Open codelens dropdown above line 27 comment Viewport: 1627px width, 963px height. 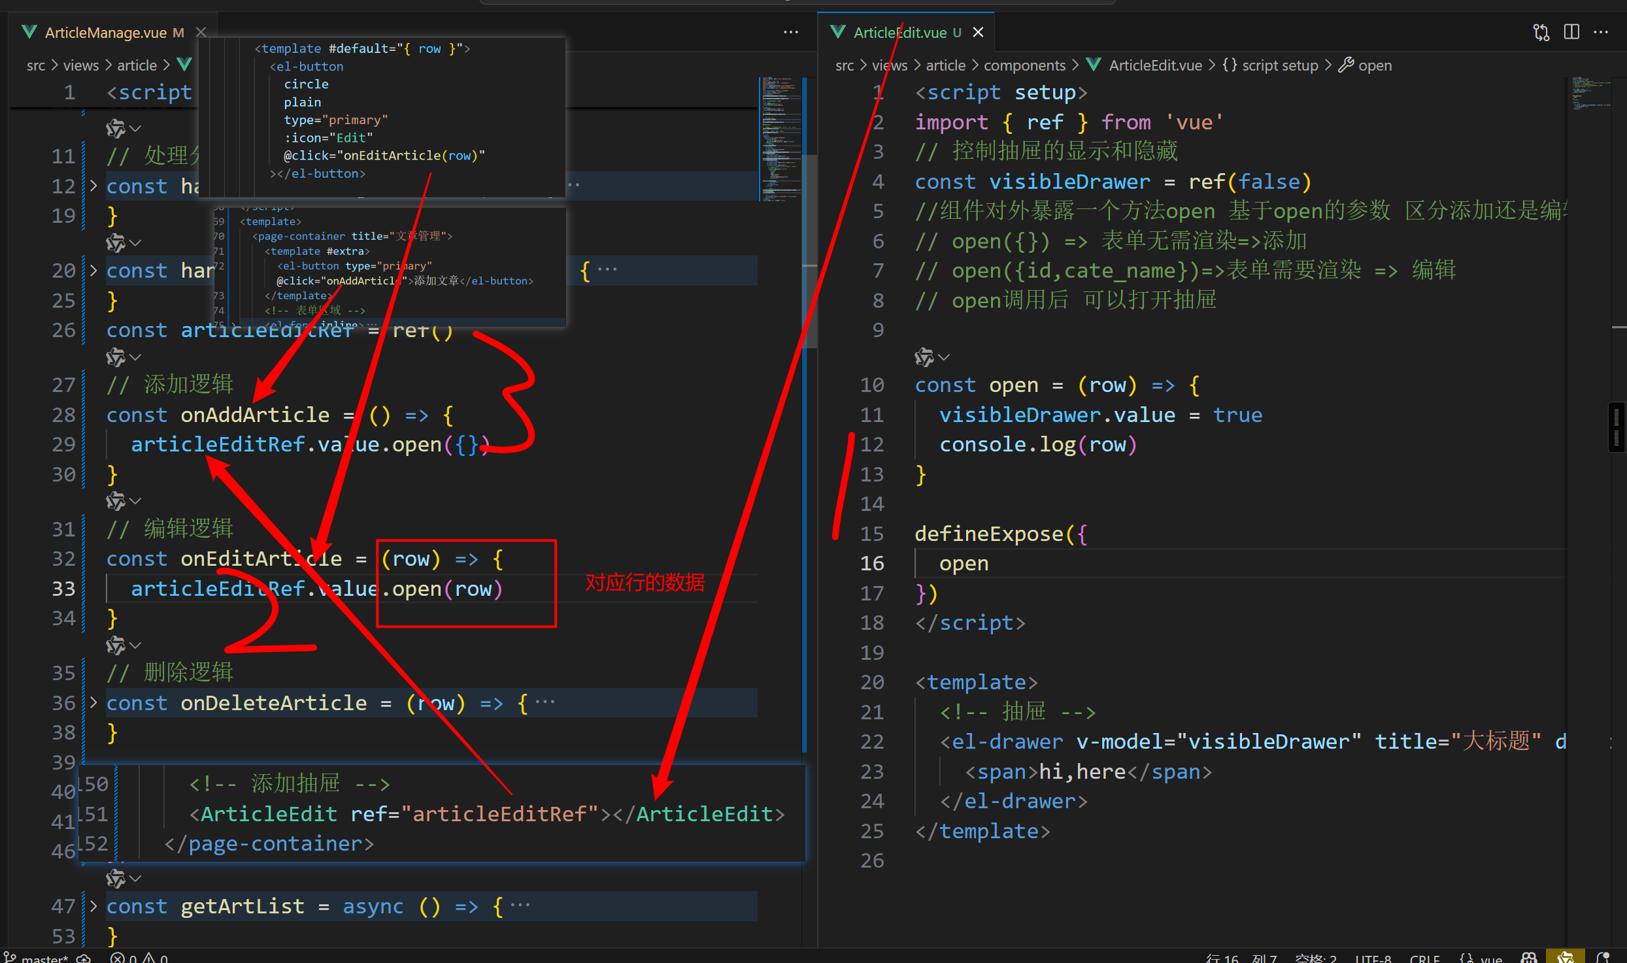135,357
